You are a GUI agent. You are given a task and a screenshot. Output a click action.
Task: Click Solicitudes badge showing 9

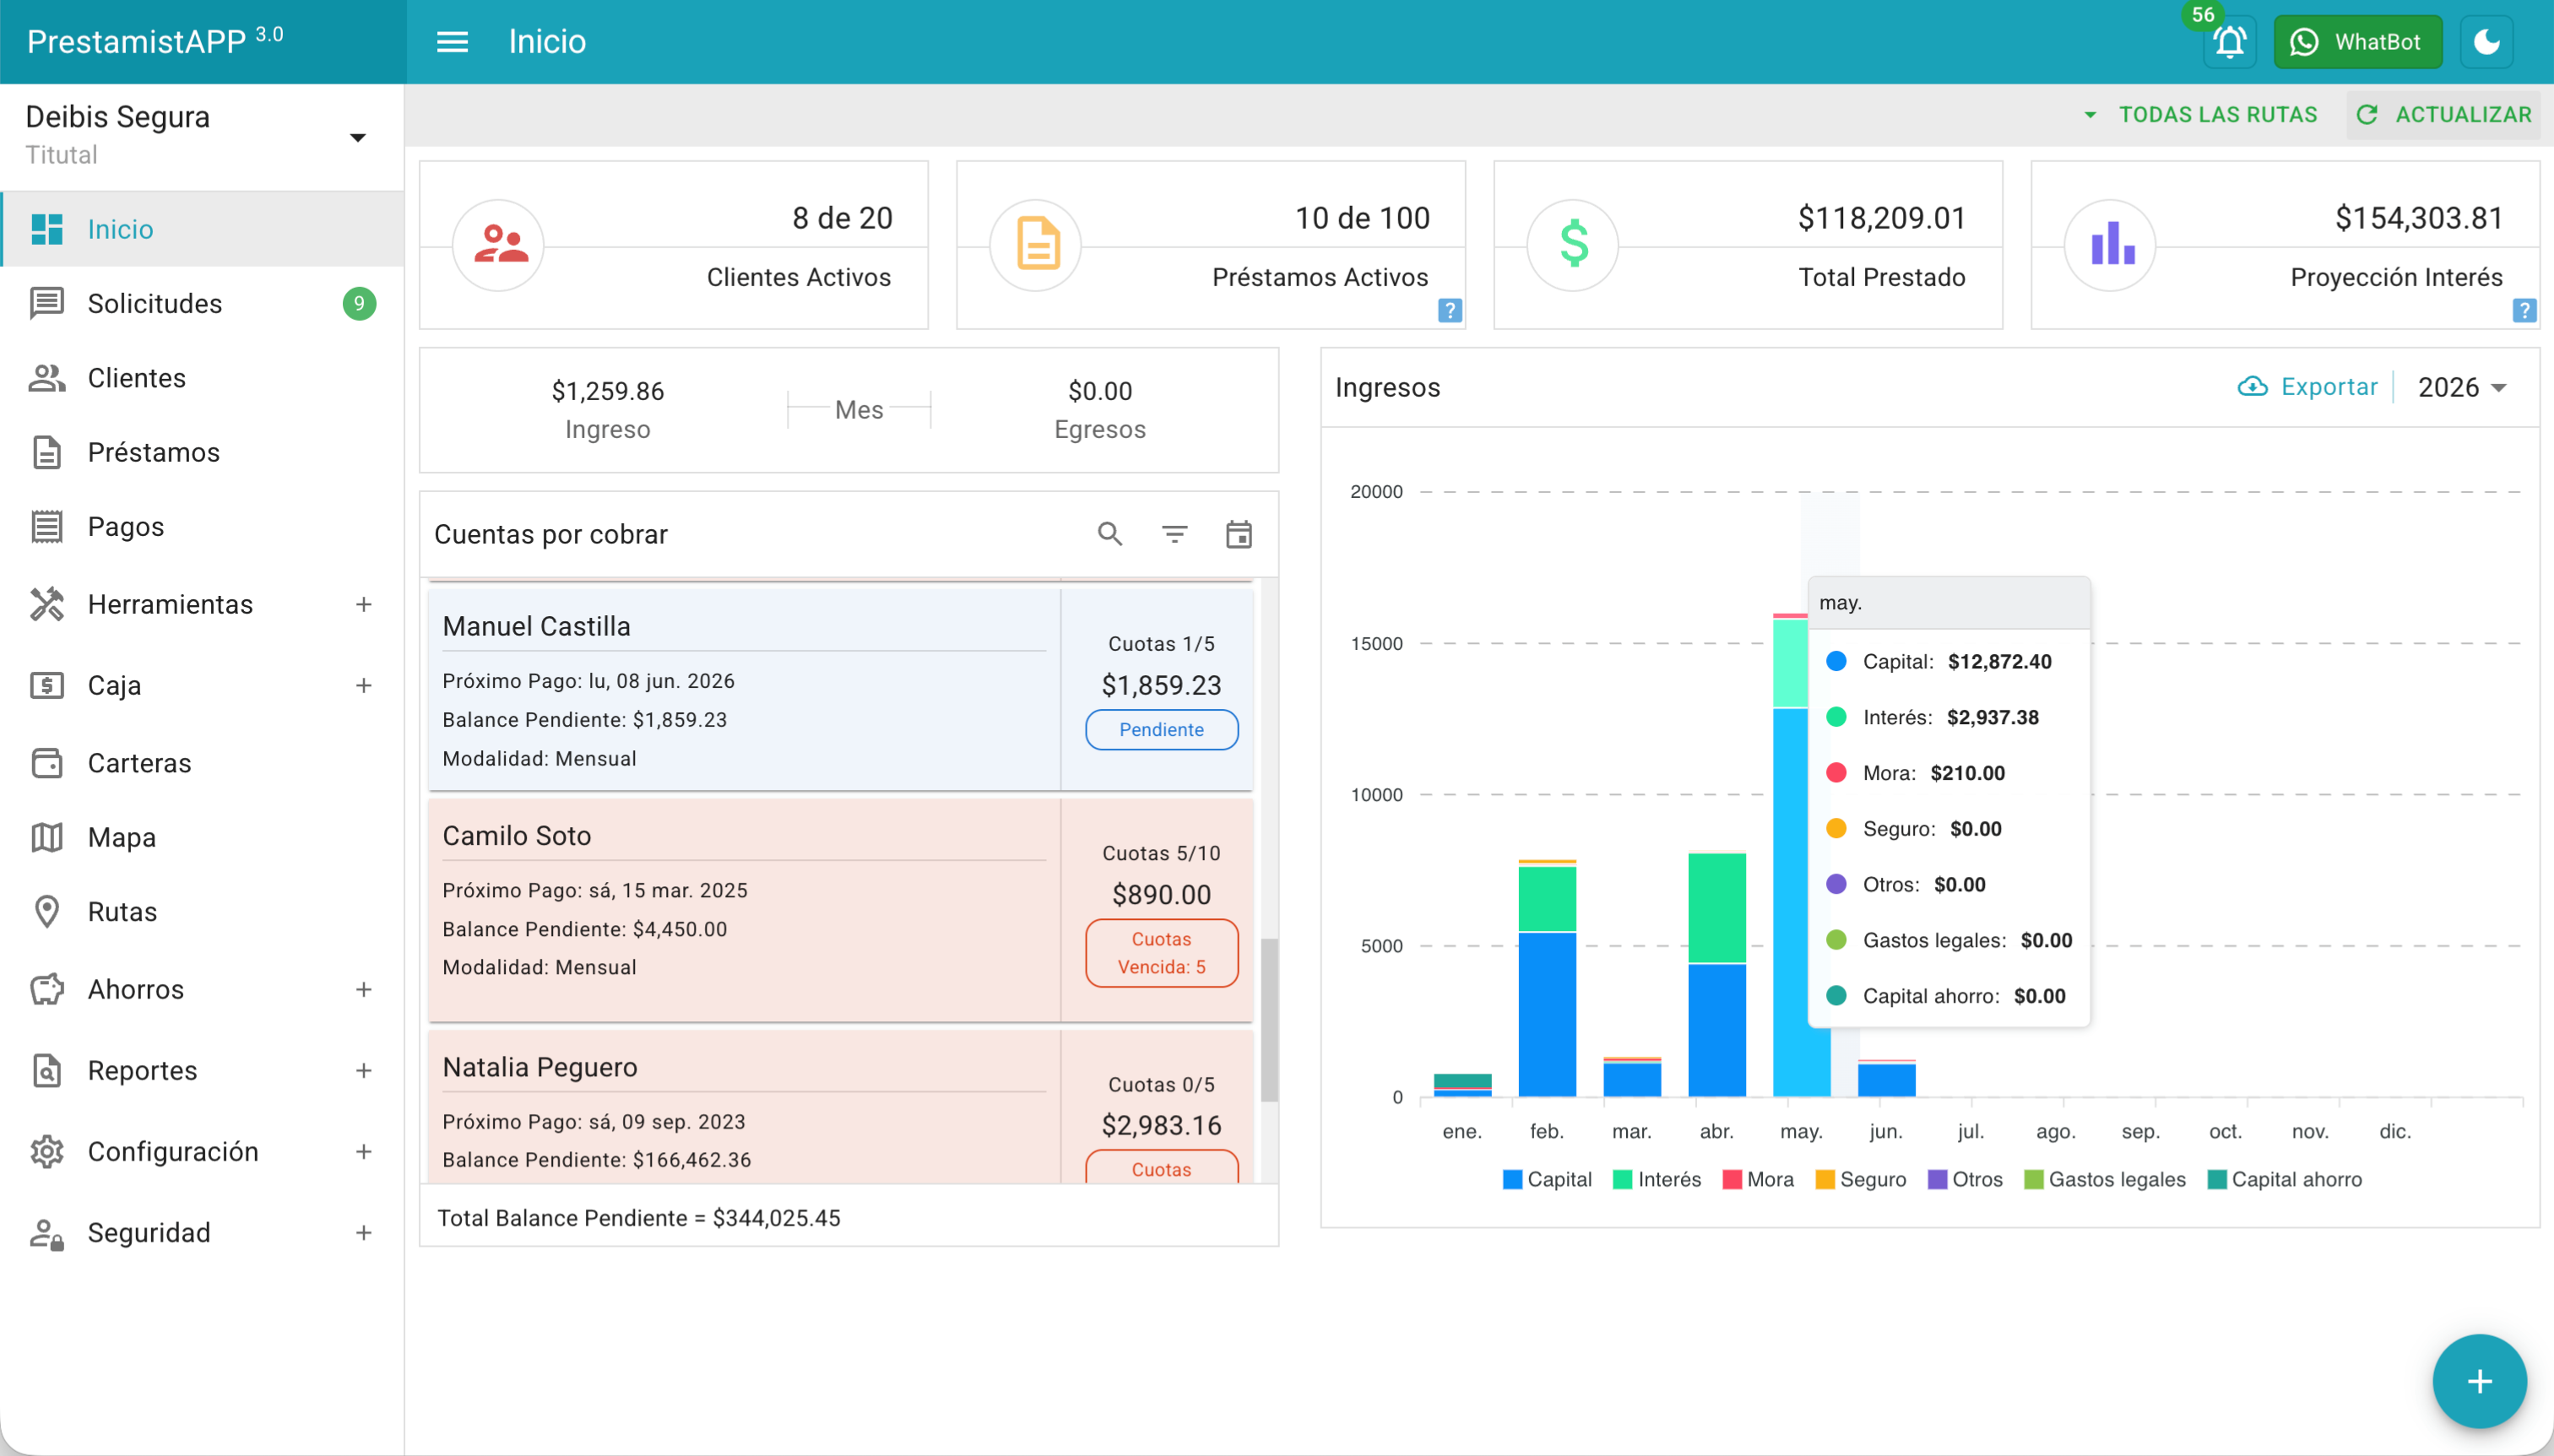click(x=359, y=303)
